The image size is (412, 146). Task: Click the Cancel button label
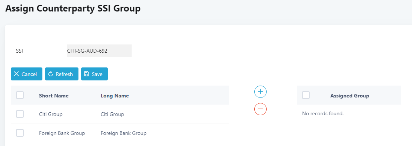tap(29, 74)
